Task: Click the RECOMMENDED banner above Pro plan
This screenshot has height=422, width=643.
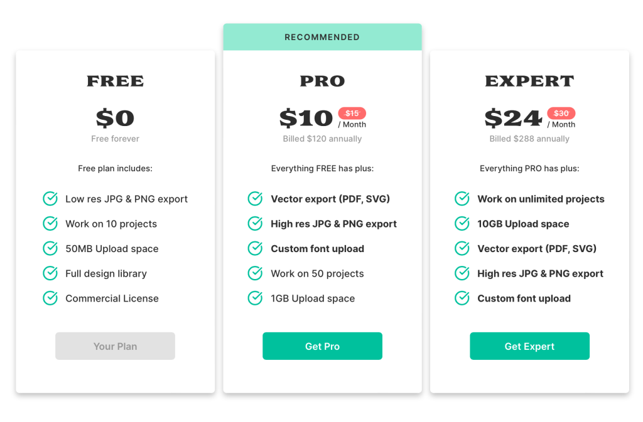Action: 322,37
